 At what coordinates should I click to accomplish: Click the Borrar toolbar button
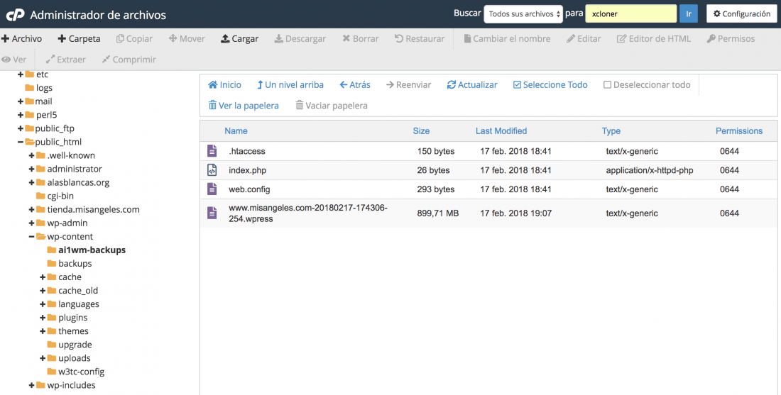coord(361,39)
